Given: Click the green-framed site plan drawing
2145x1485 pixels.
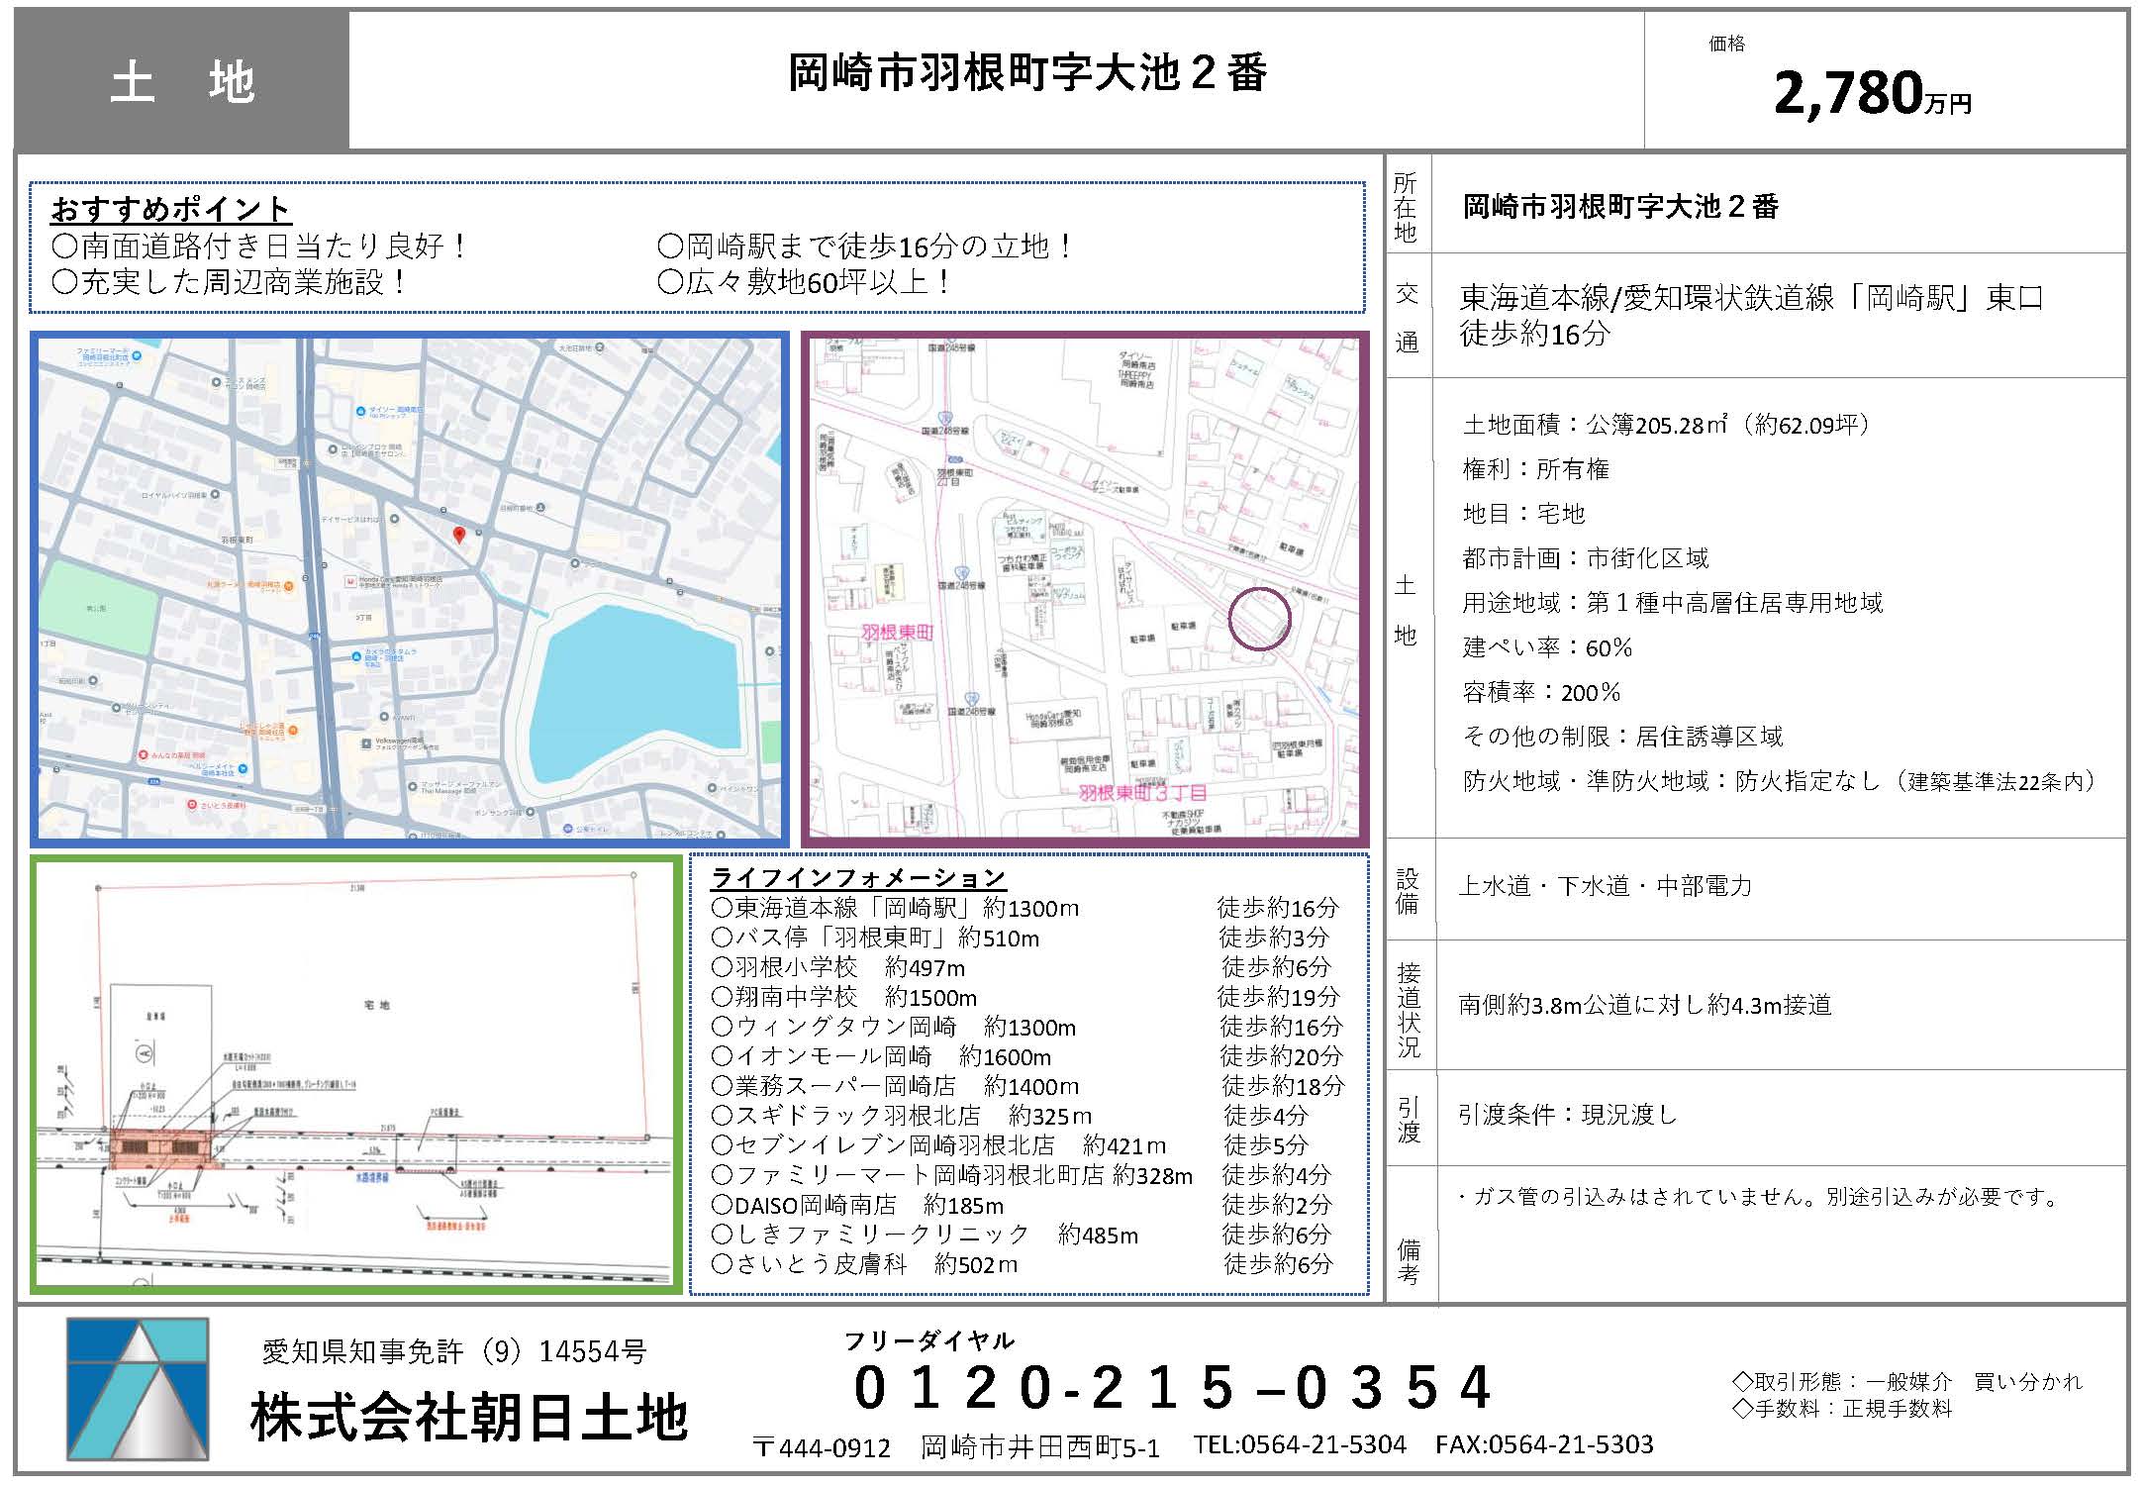Looking at the screenshot, I should click(356, 1074).
